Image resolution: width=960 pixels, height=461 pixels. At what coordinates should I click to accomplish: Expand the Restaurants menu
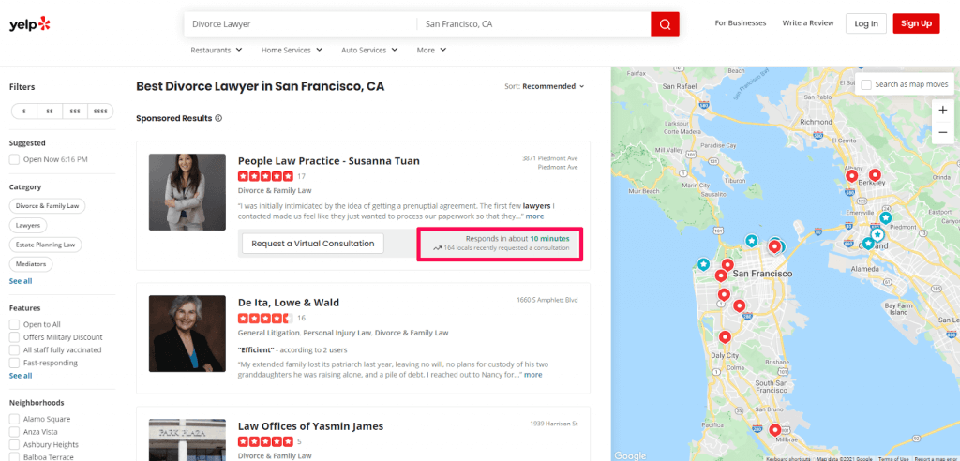click(x=217, y=51)
